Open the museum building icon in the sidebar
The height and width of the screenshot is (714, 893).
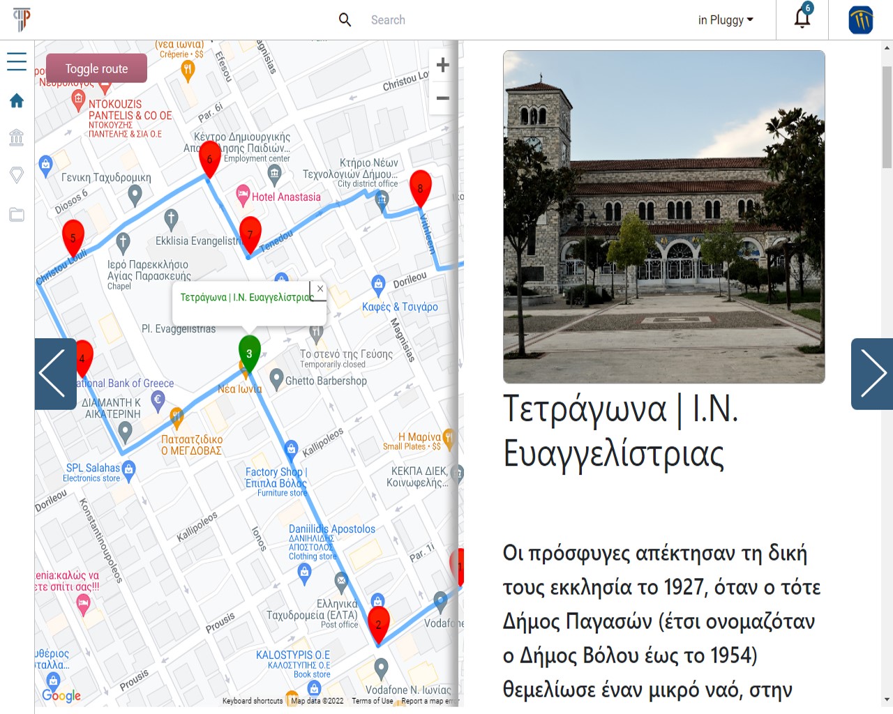pos(17,137)
